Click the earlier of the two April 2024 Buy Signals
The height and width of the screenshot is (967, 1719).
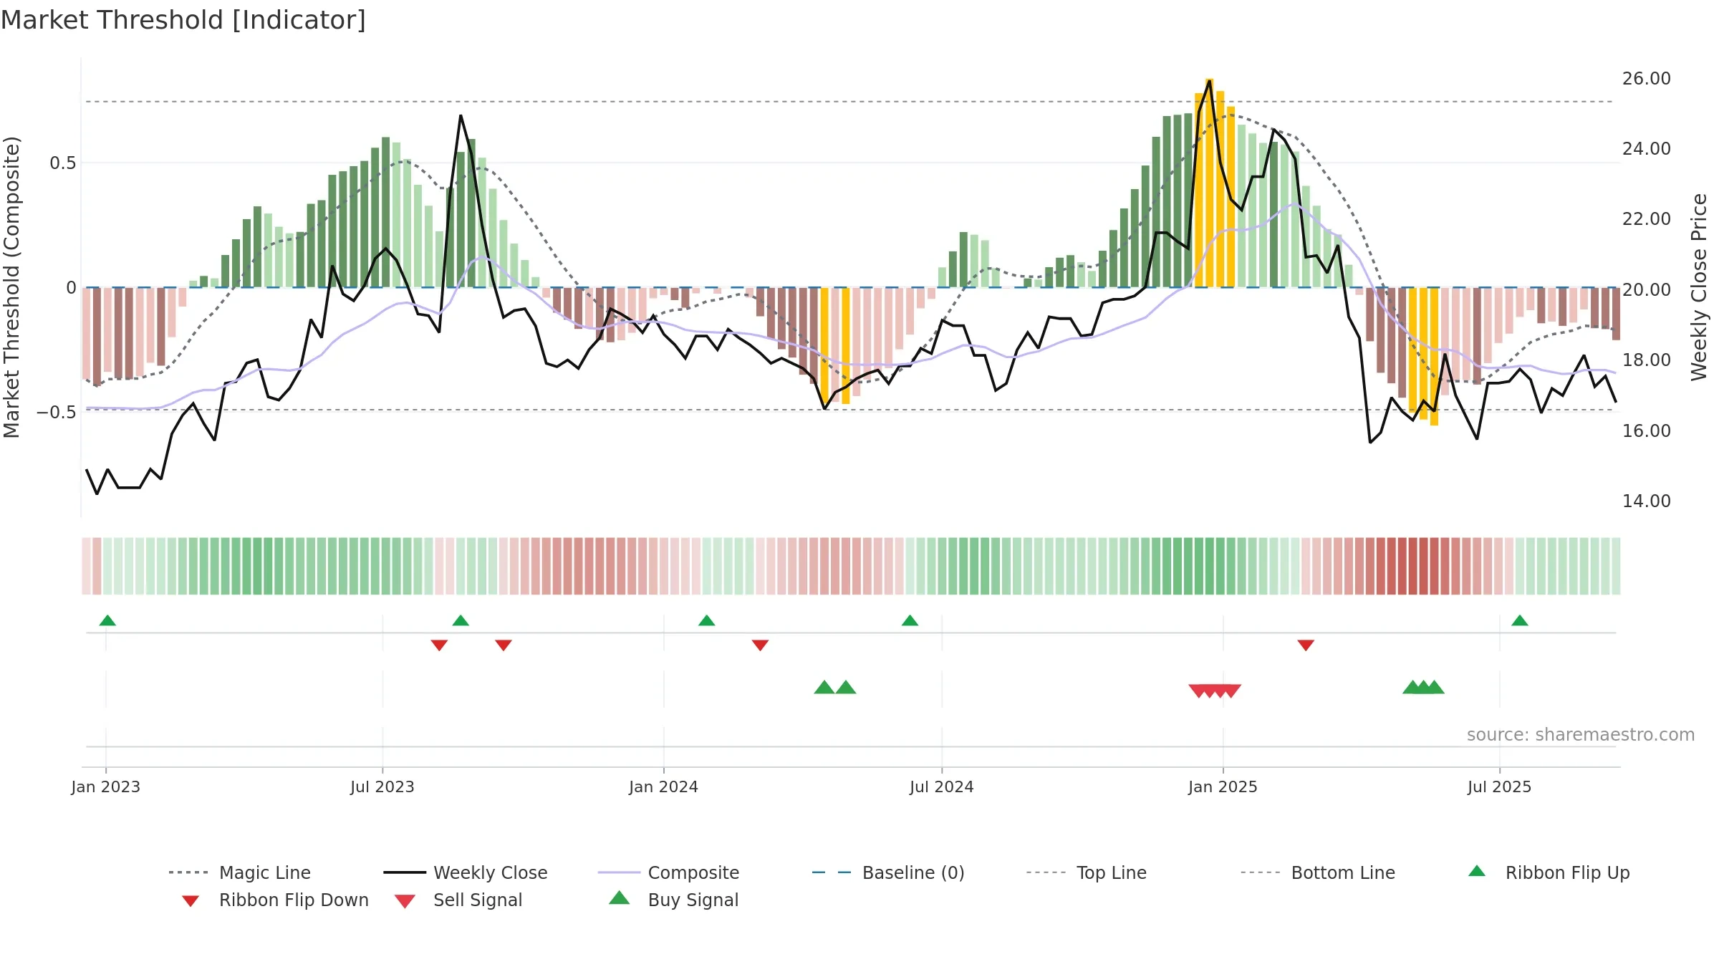click(824, 688)
